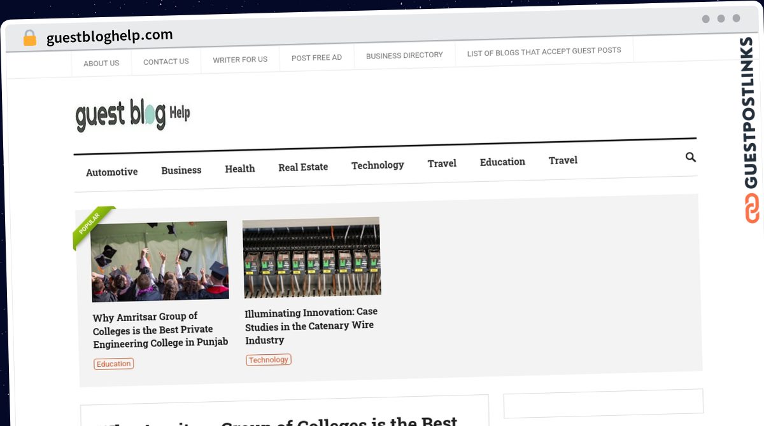Click the guest blog Help logo
The height and width of the screenshot is (426, 764).
[133, 114]
